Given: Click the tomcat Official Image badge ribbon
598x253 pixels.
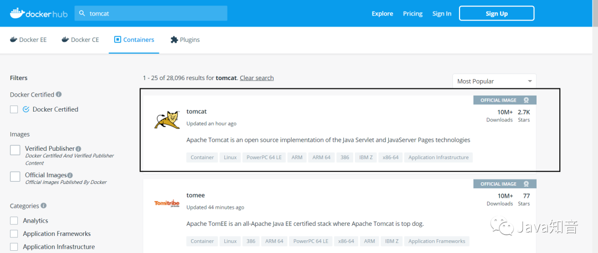Looking at the screenshot, I should tap(505, 100).
